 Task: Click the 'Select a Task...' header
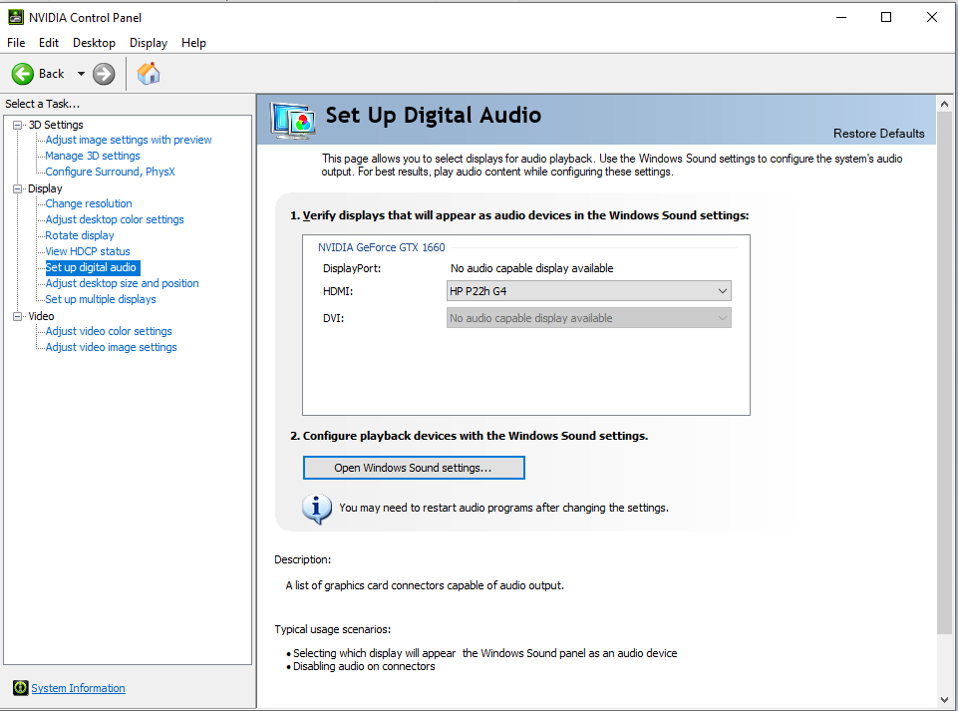(42, 104)
